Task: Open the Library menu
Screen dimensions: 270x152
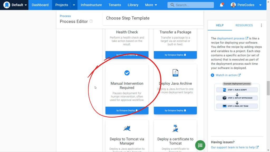Action: click(133, 5)
